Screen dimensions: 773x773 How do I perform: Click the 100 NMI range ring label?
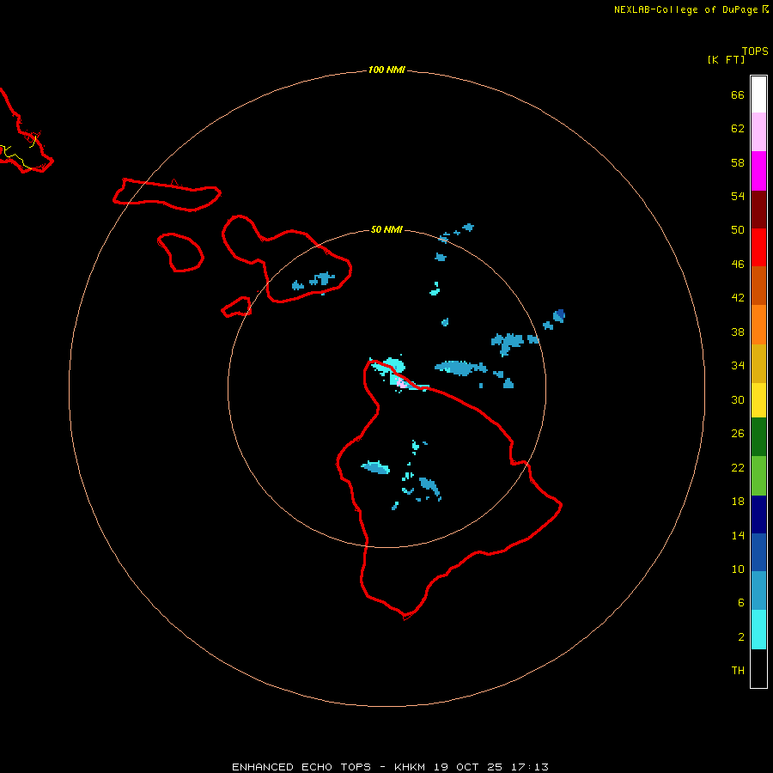point(386,70)
